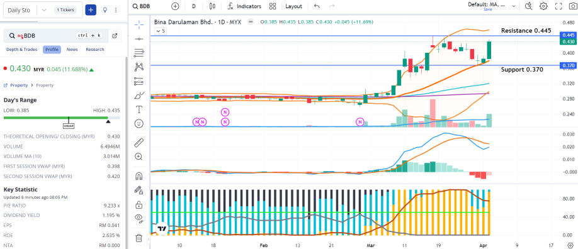Viewport: 578px width, 249px height.
Task: Open the Default MA layout name dropdown
Action: pos(492,4)
